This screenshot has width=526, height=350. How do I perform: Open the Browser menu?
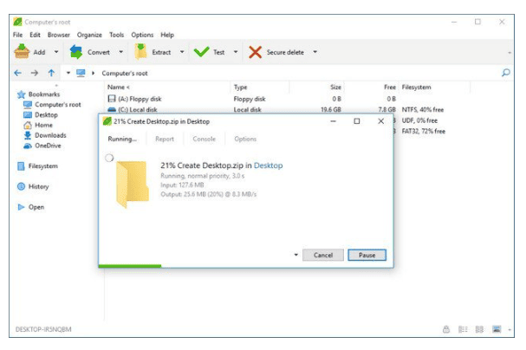(59, 35)
